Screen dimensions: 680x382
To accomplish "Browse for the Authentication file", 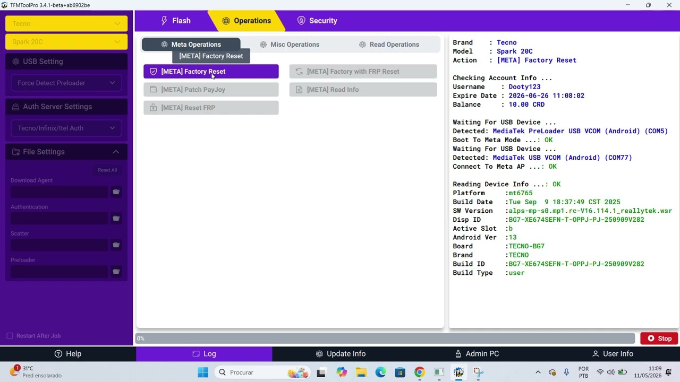I will 116,218.
